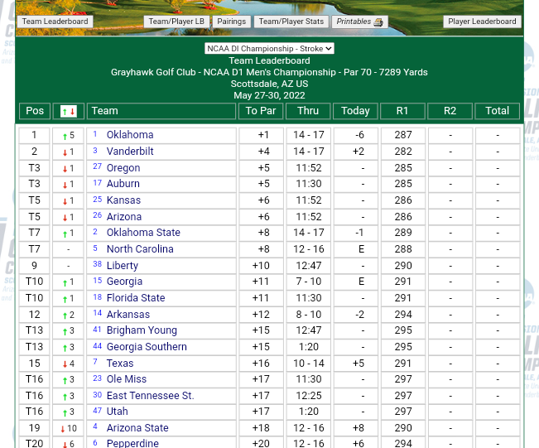This screenshot has width=539, height=448.
Task: Click the R1 column header
Action: (x=402, y=111)
